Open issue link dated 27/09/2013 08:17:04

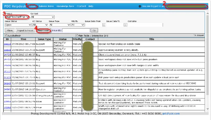point(7,44)
